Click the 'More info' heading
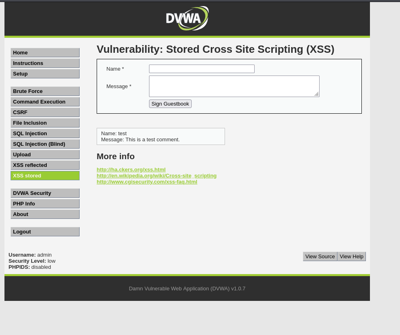This screenshot has height=335, width=400. click(116, 156)
